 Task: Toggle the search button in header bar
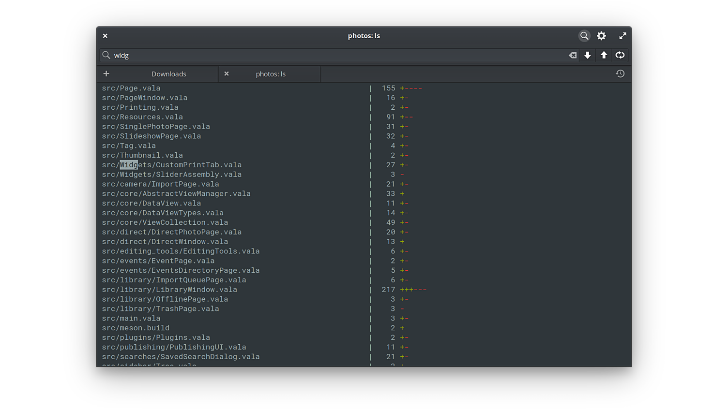[x=584, y=36]
